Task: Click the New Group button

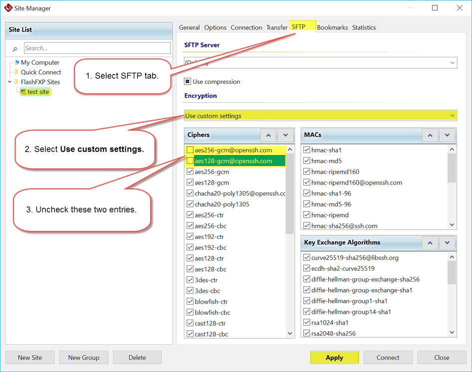Action: tap(84, 358)
